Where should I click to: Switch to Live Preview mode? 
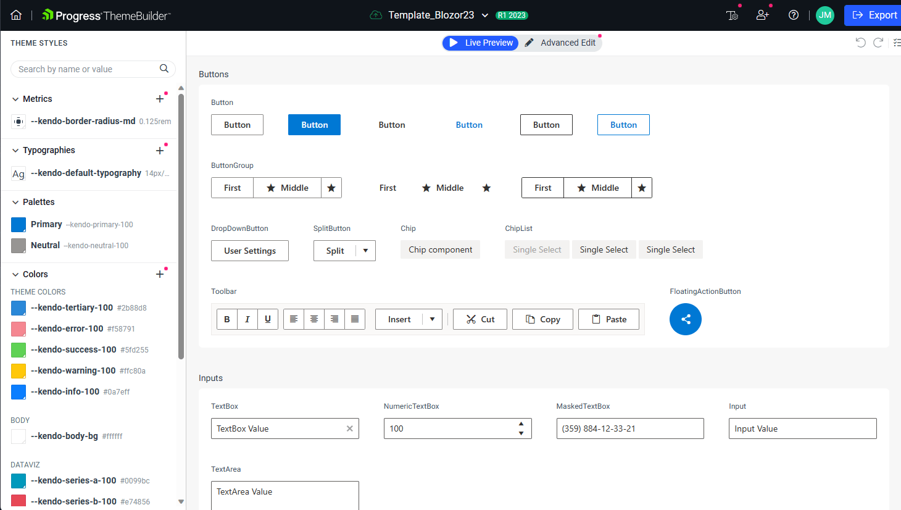pyautogui.click(x=480, y=43)
